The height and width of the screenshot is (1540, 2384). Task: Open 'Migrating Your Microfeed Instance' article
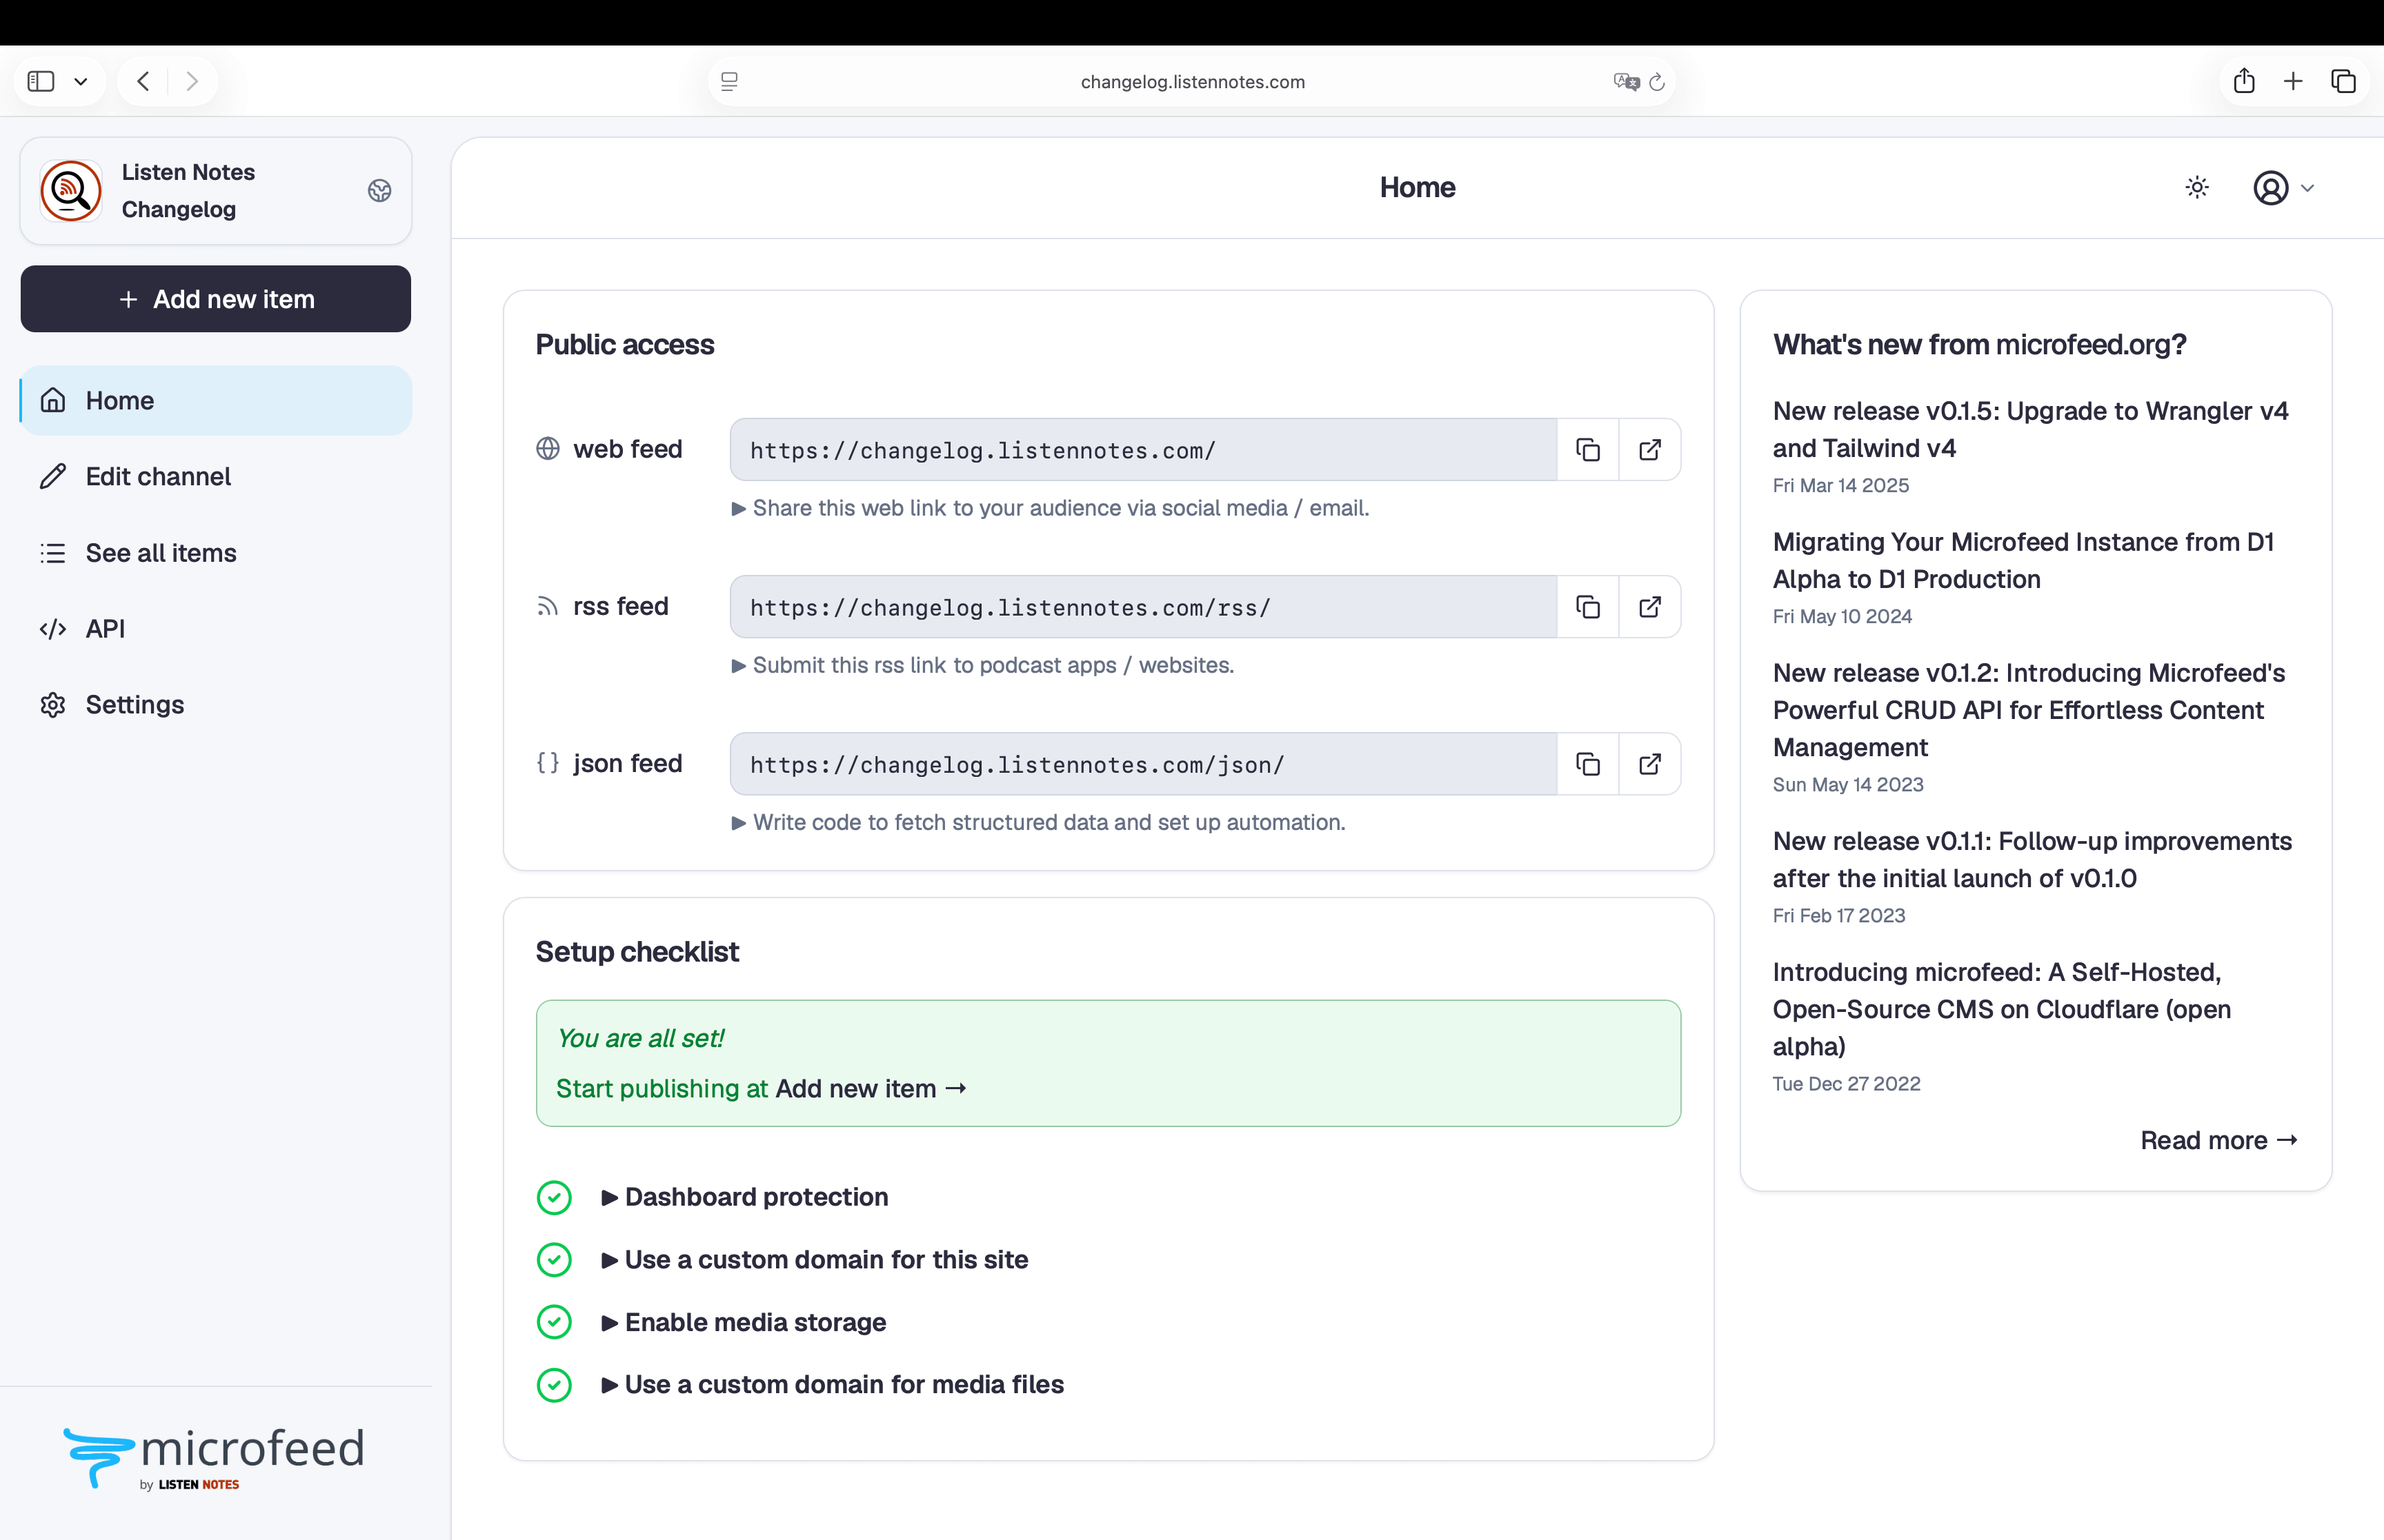tap(2023, 561)
